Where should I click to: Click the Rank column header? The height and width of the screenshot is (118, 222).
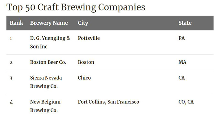[17, 23]
